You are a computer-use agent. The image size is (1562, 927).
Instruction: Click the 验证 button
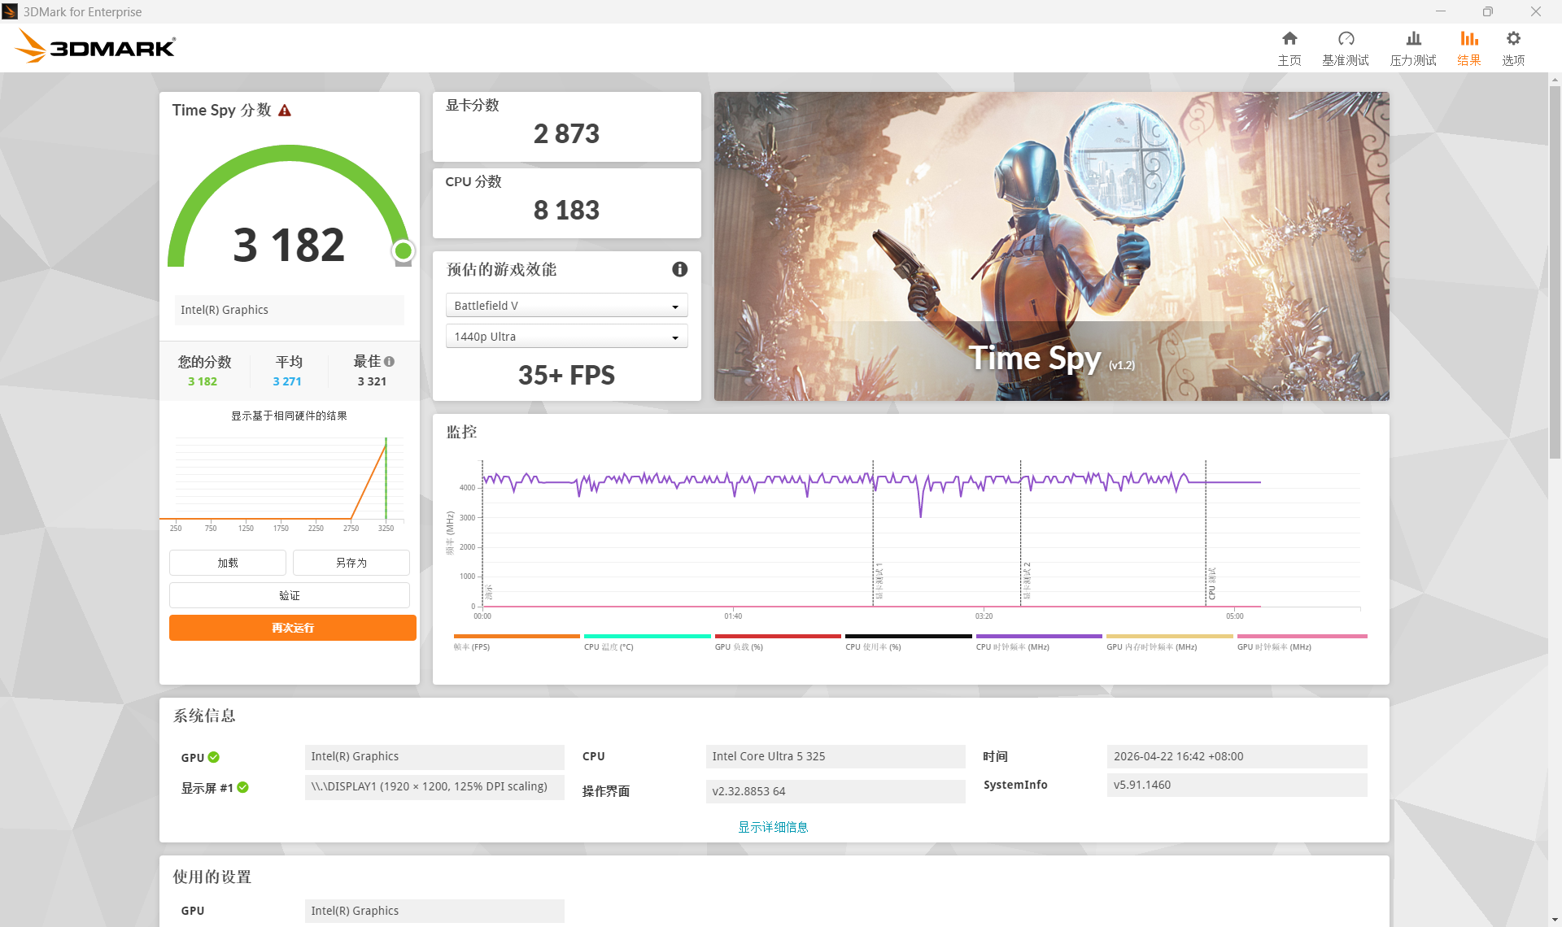tap(289, 595)
